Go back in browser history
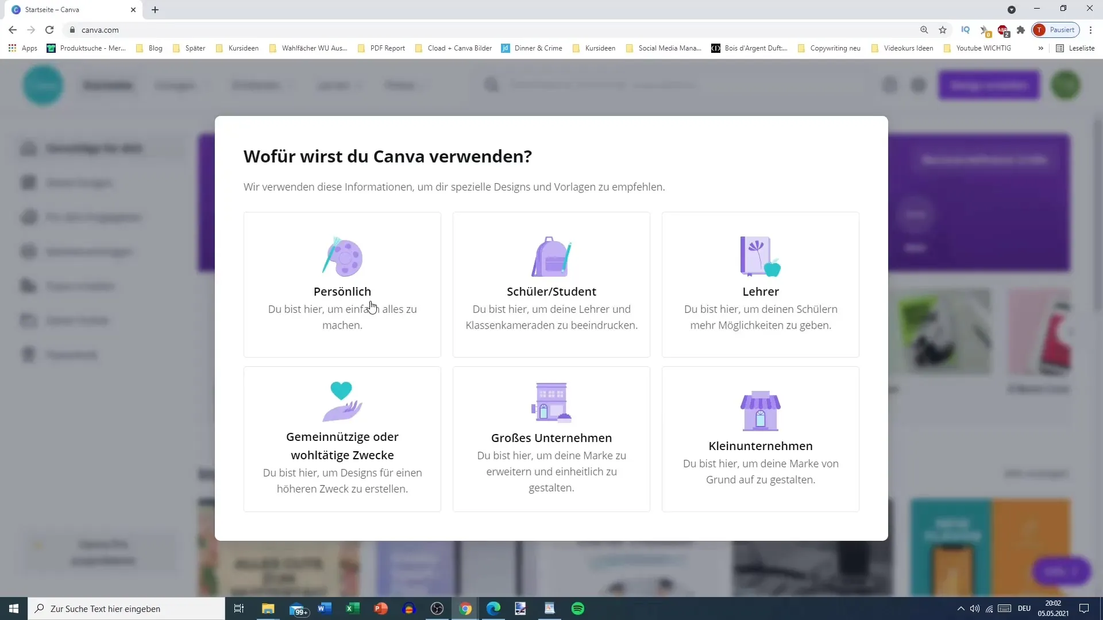 13,30
